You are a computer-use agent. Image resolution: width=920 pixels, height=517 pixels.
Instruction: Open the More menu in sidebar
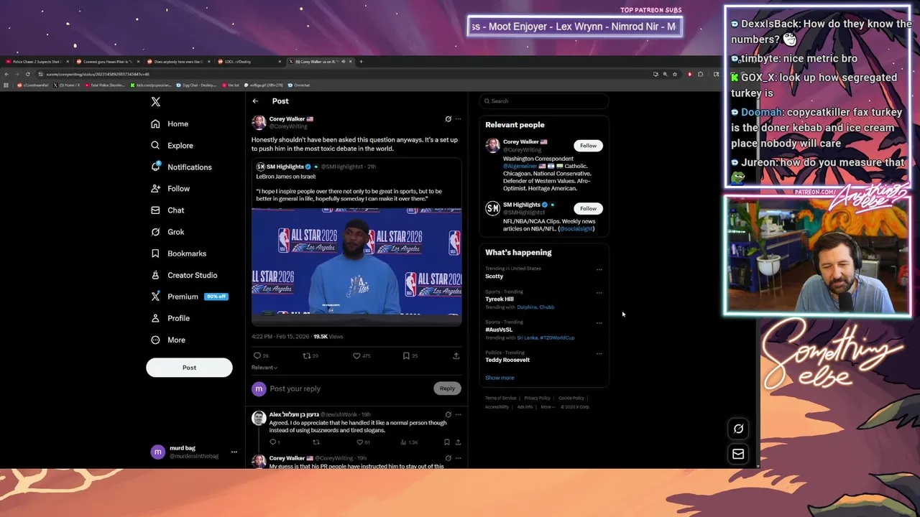point(169,340)
